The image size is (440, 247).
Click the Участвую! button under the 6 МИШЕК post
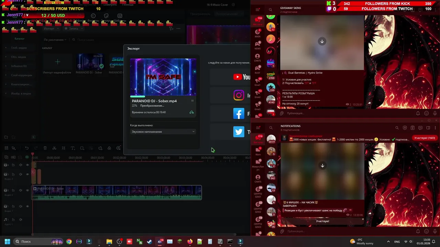tap(322, 221)
